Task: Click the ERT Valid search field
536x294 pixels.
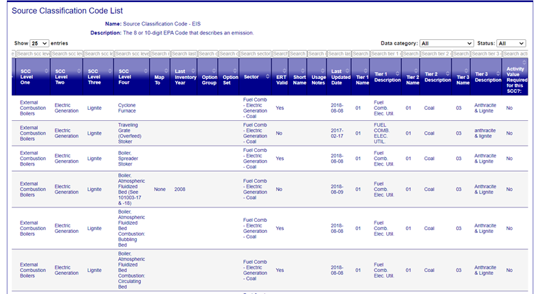Action: (x=280, y=54)
